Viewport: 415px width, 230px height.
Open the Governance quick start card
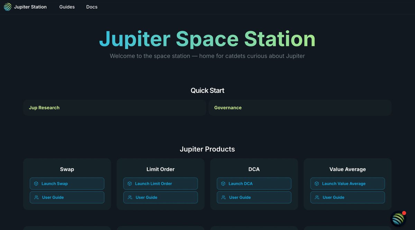300,108
